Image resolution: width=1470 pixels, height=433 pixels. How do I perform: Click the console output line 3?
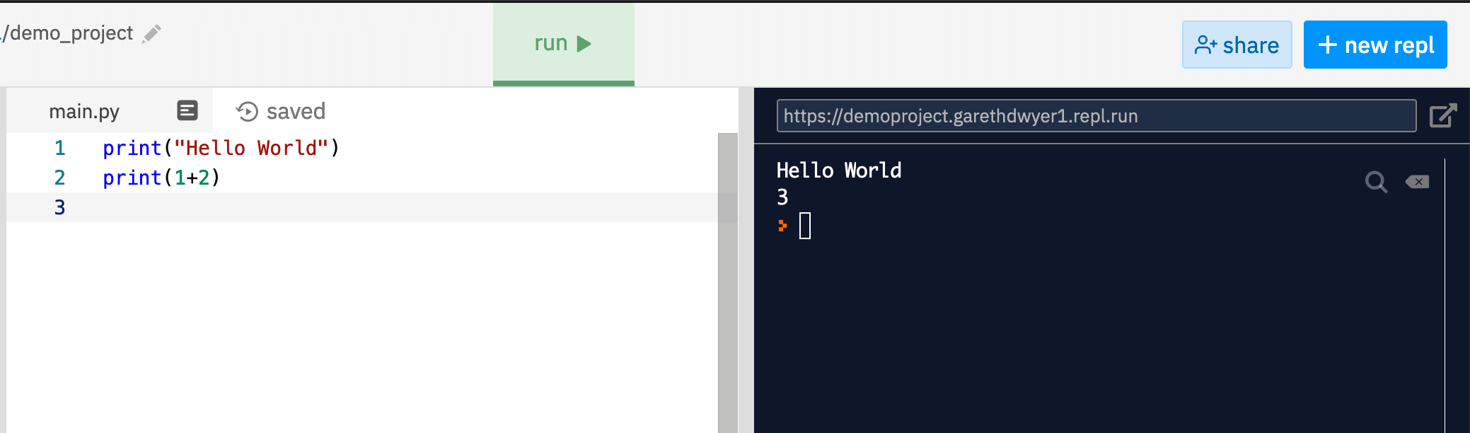(782, 197)
